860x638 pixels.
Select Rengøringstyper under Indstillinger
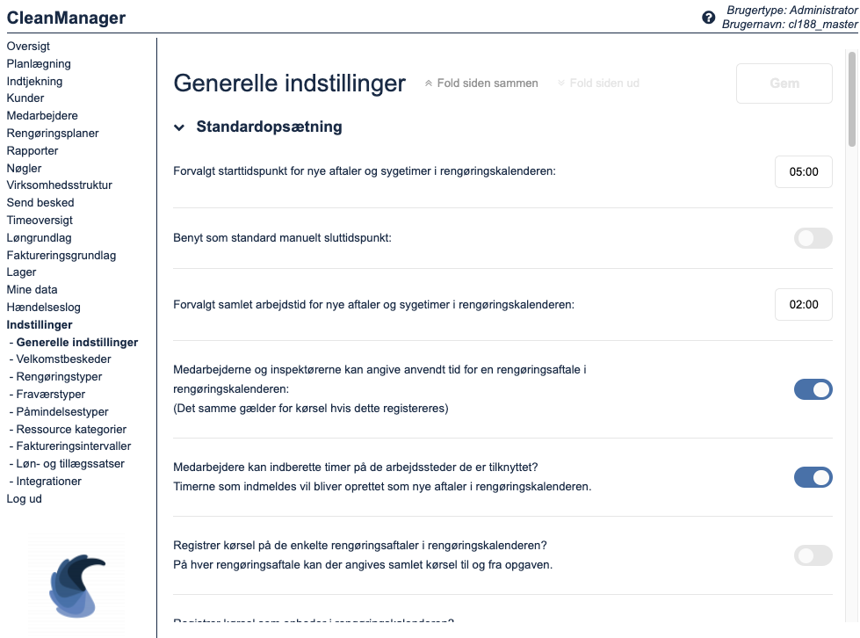59,377
